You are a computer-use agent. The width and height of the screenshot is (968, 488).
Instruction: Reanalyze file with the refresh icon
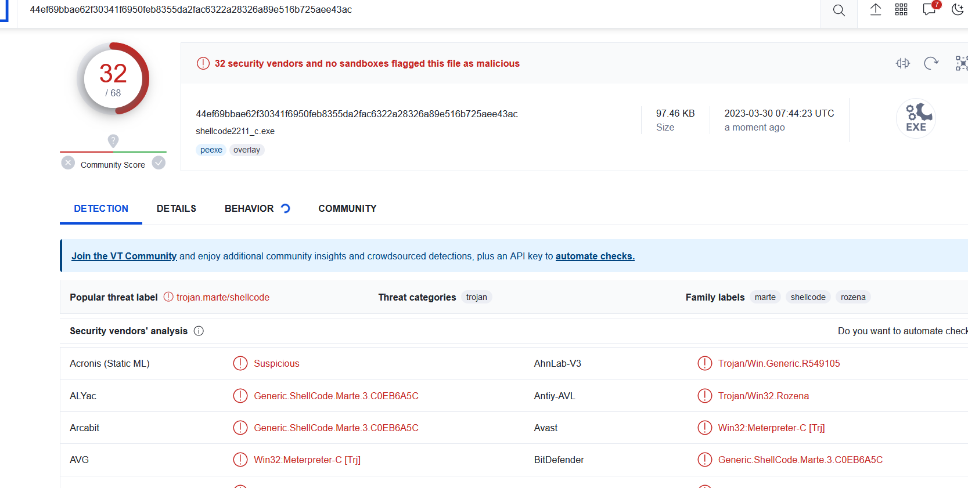pos(931,63)
